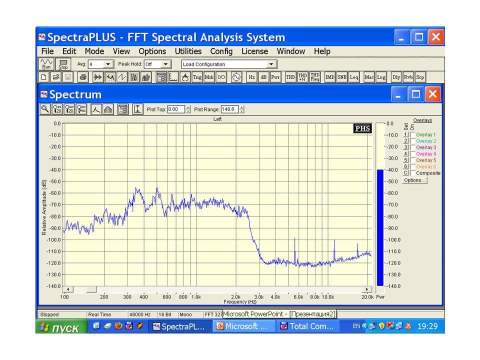480x360 pixels.
Task: Click the Zoom In 2X icon
Action: click(x=57, y=109)
